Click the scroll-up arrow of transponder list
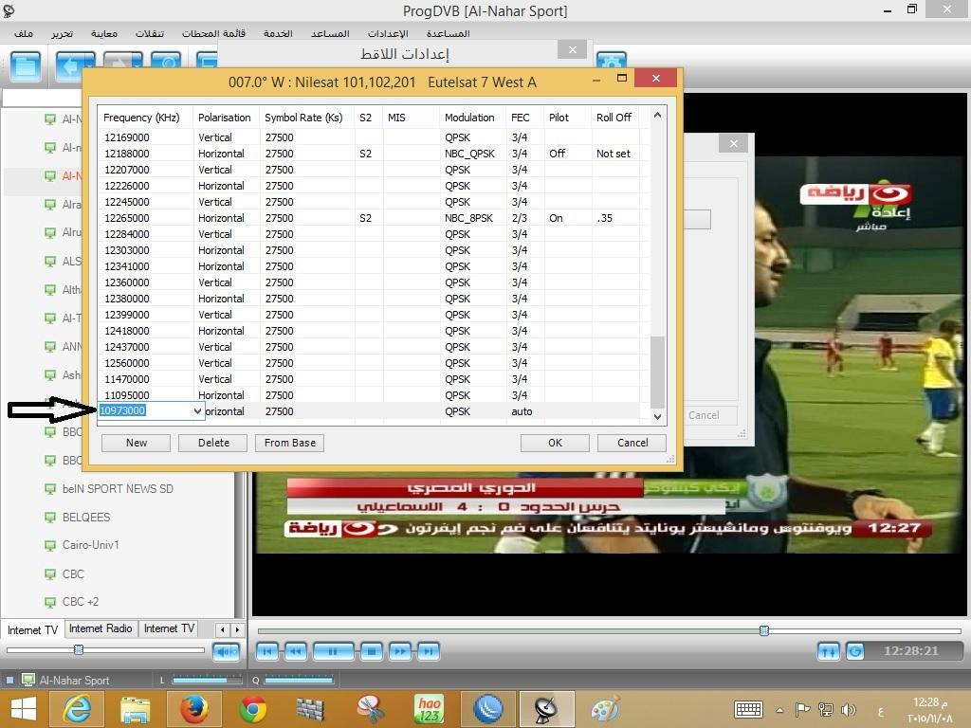The height and width of the screenshot is (728, 971). (658, 115)
